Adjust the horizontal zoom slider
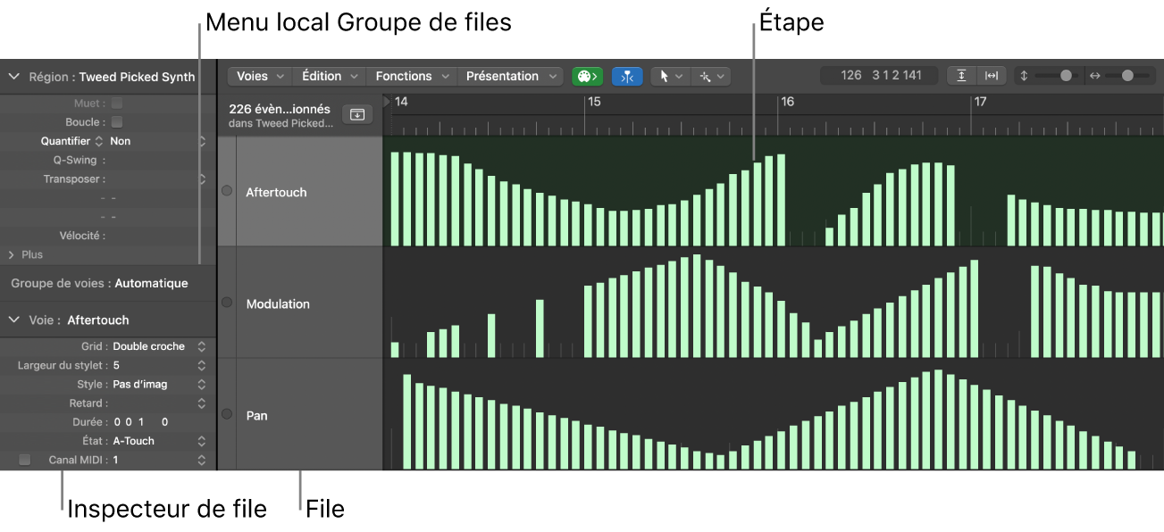 click(x=1127, y=77)
